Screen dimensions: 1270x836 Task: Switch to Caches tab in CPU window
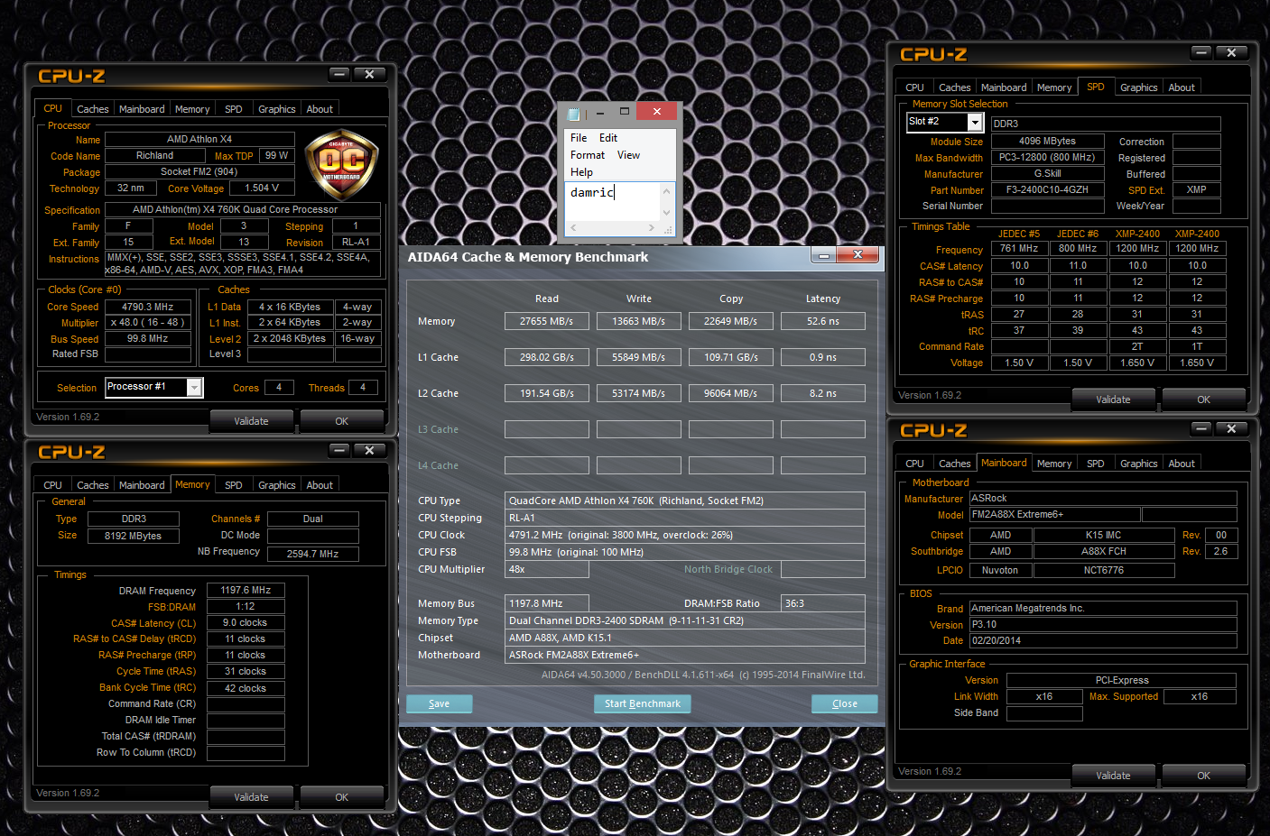pos(92,109)
